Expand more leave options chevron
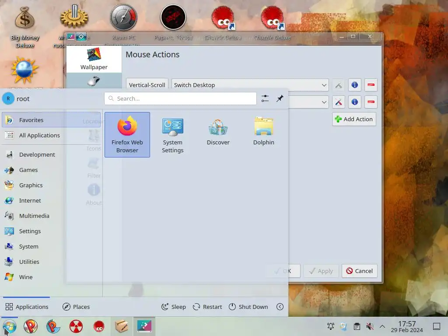The height and width of the screenshot is (336, 448). coord(280,307)
